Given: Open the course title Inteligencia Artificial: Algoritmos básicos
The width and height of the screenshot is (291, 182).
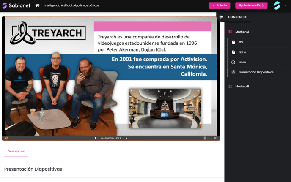Looking at the screenshot, I should pyautogui.click(x=72, y=5).
